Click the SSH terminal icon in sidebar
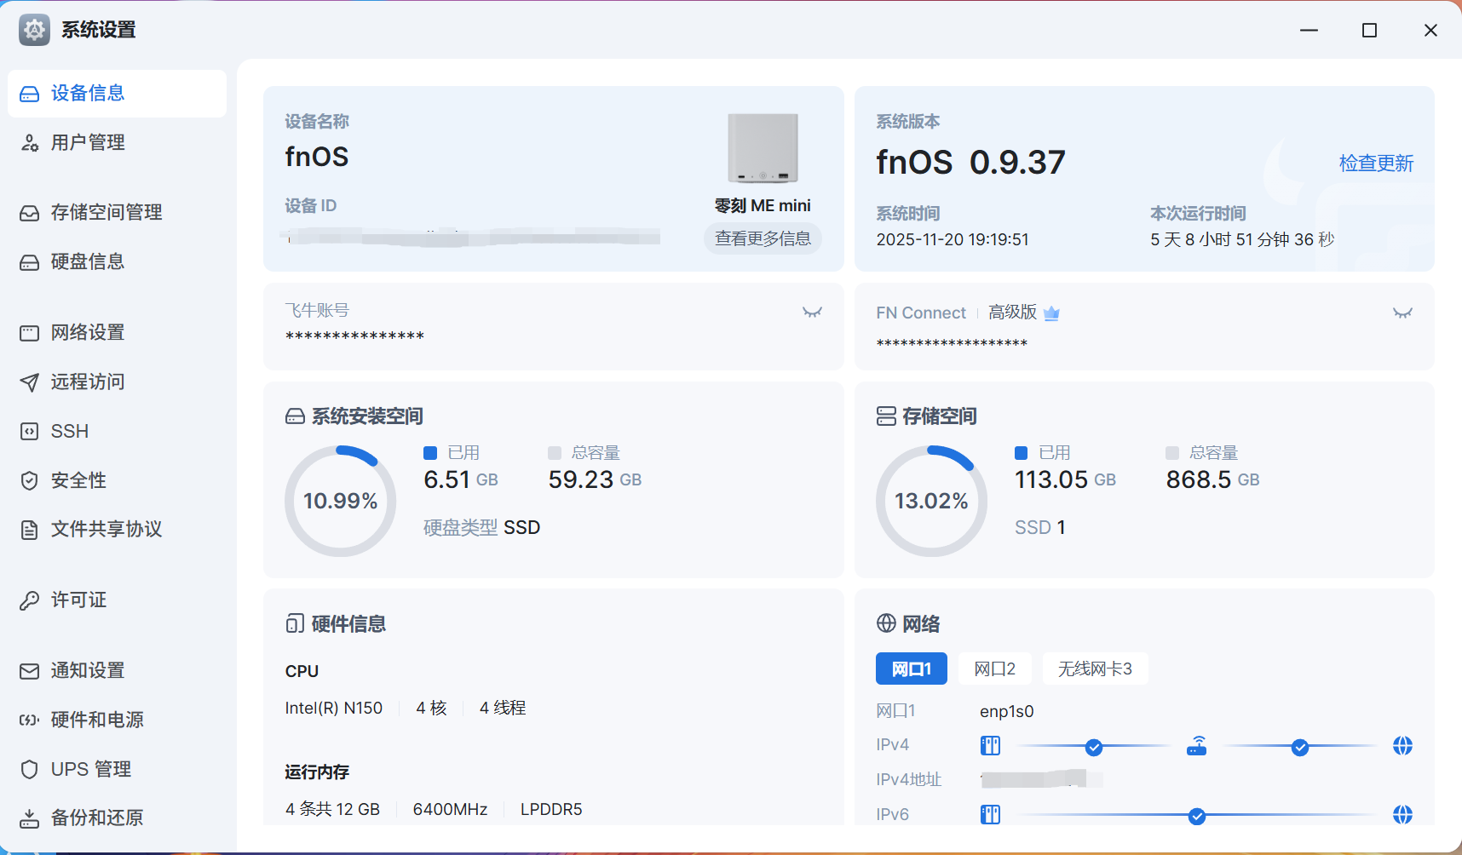 click(29, 431)
